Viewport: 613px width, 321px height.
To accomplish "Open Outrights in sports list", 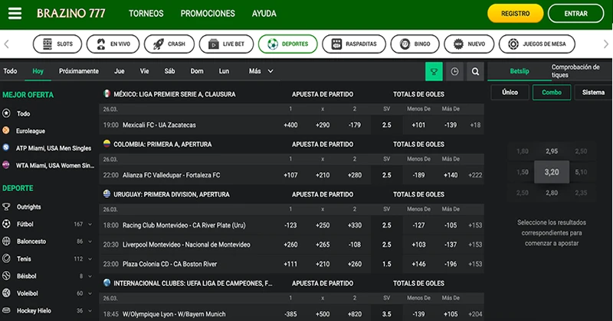I will pos(28,206).
